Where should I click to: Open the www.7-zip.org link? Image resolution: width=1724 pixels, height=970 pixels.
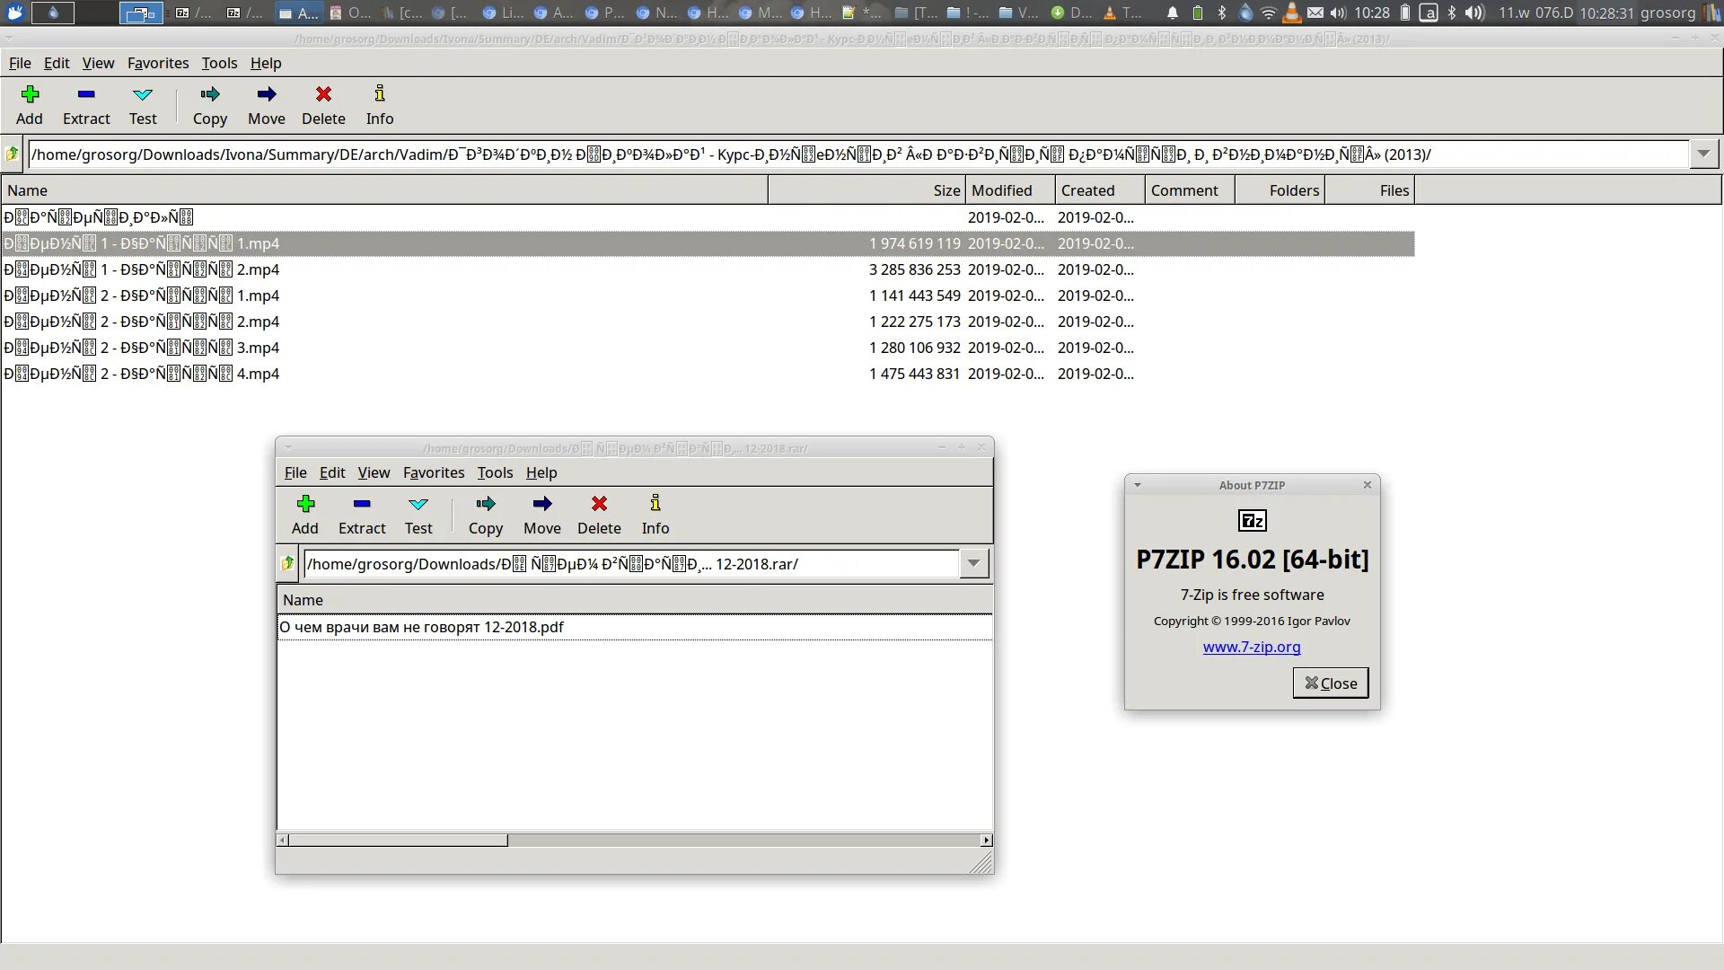1251,647
